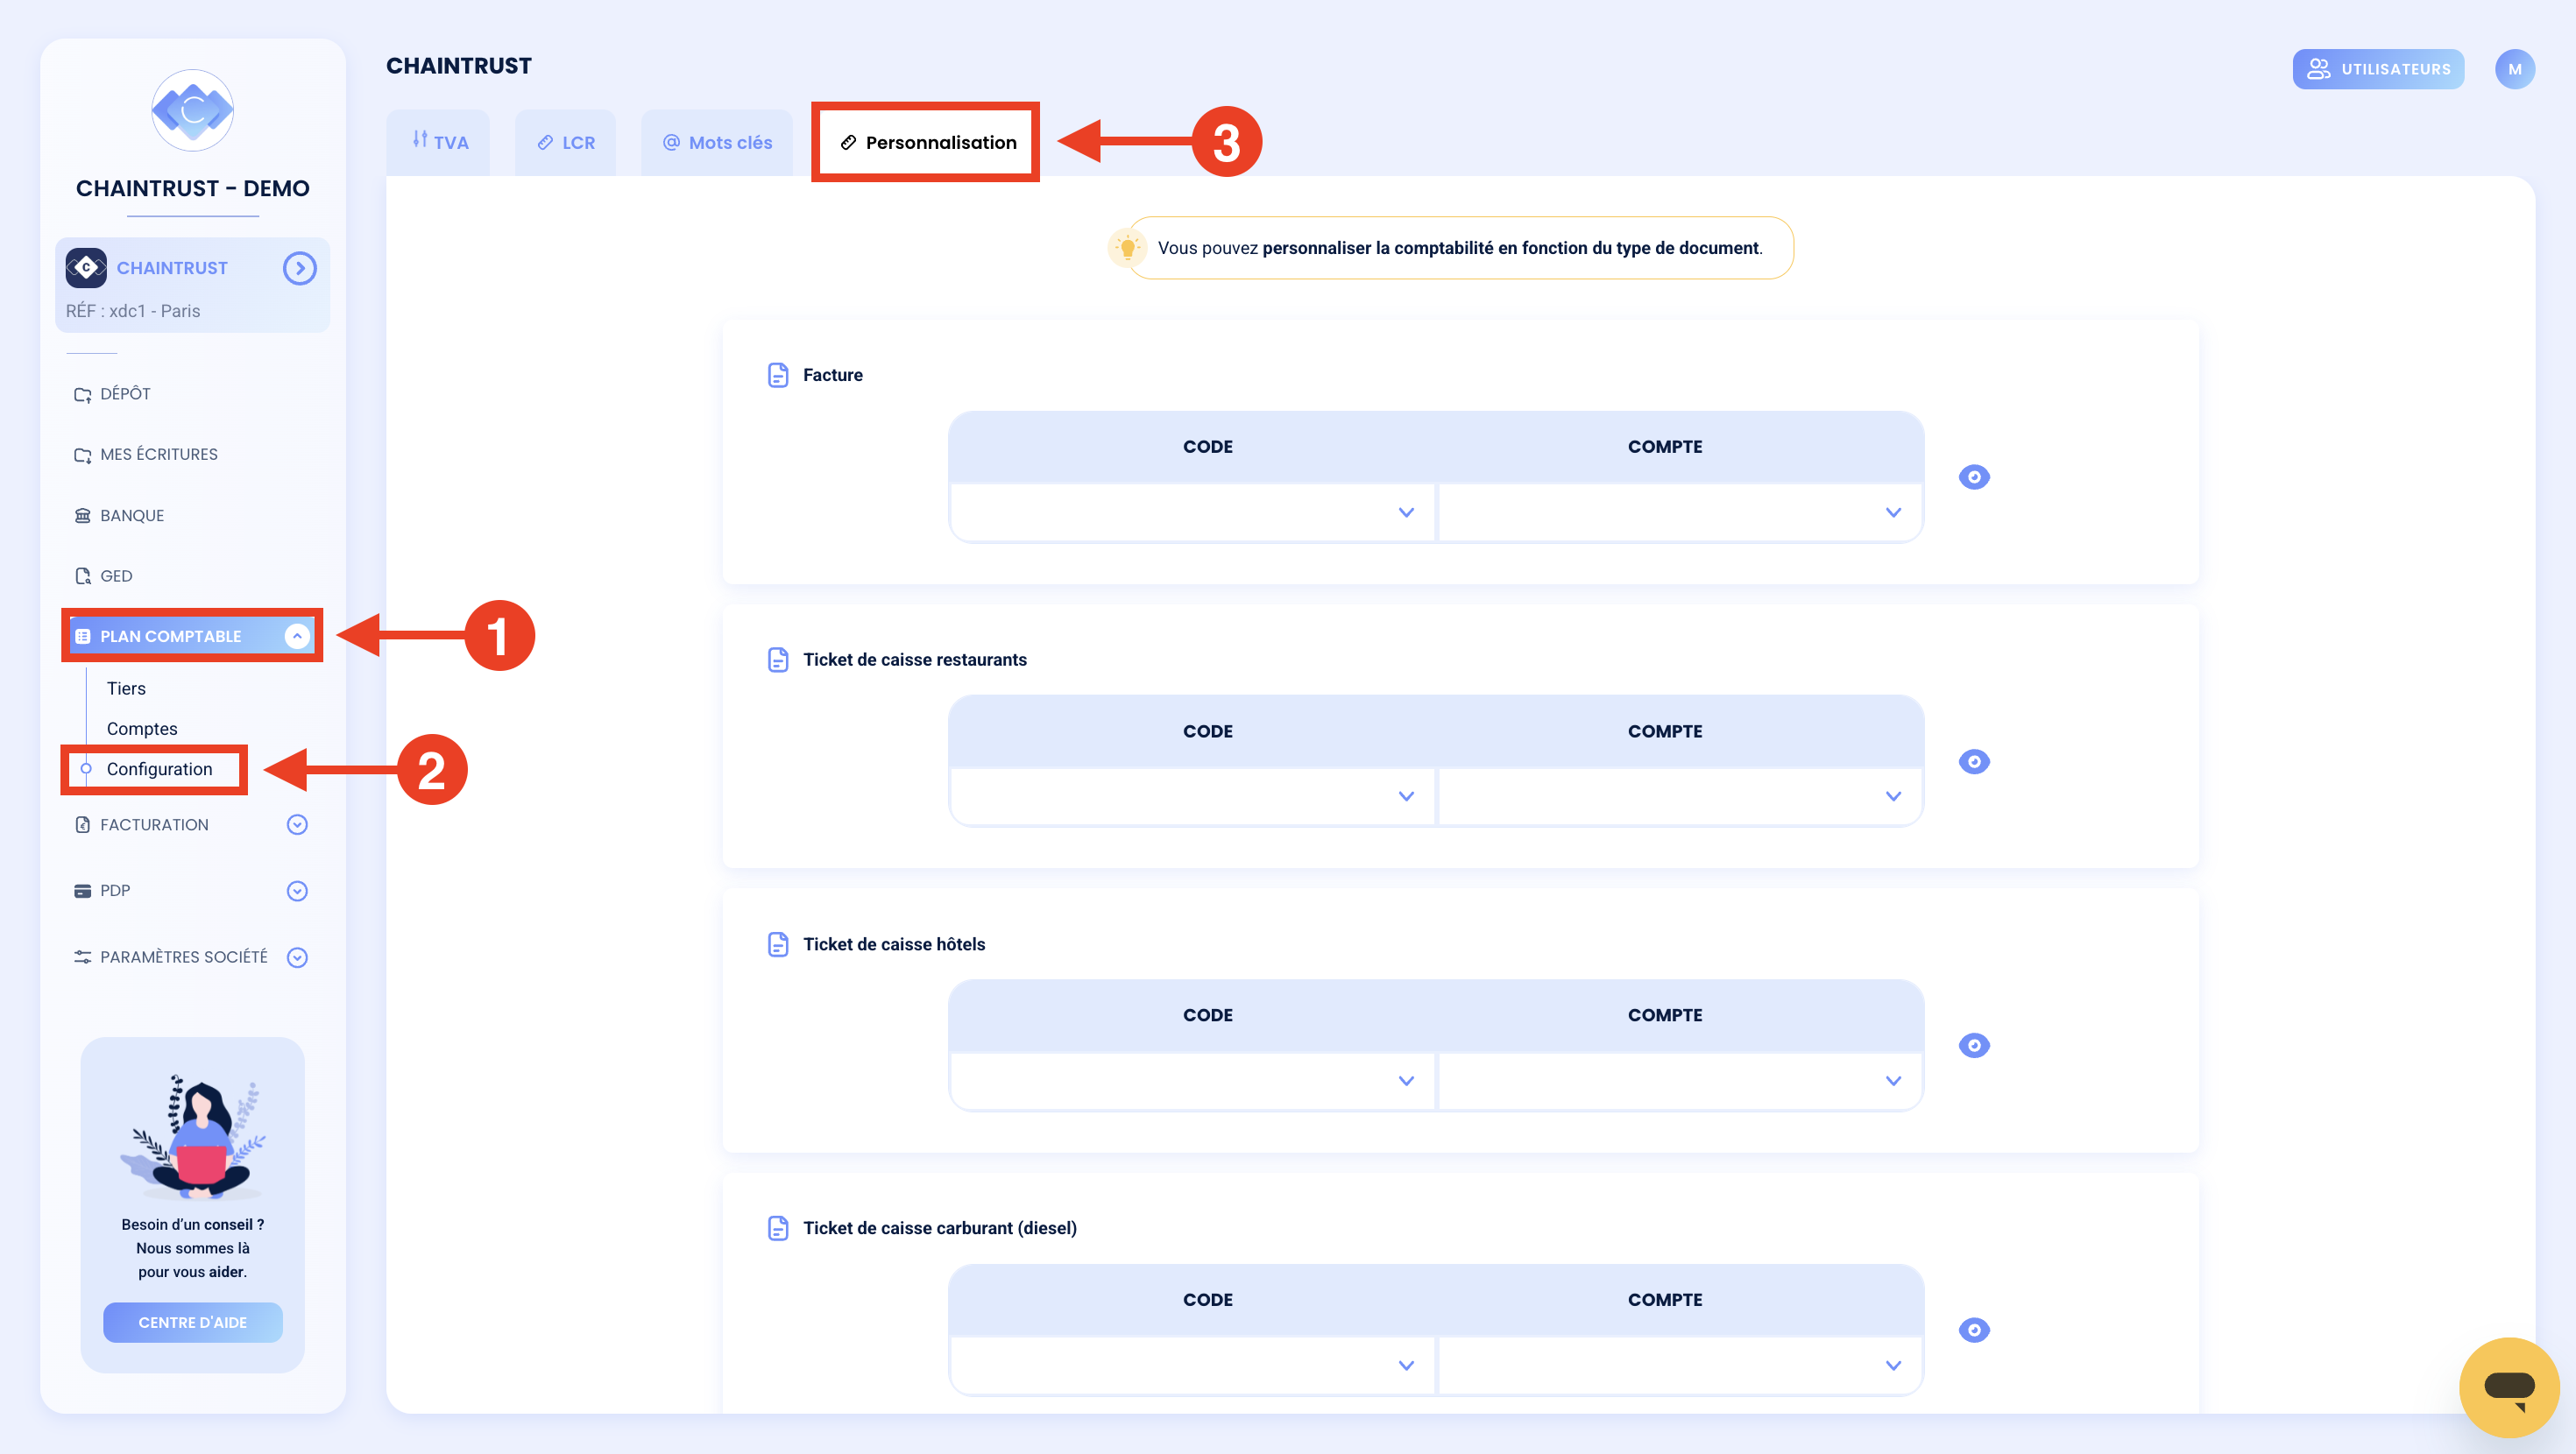Toggle the eye icon for Ticket de caisse restaurants
Image resolution: width=2576 pixels, height=1454 pixels.
(x=1973, y=762)
